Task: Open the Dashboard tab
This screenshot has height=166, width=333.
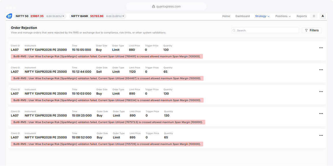Action: click(x=243, y=16)
